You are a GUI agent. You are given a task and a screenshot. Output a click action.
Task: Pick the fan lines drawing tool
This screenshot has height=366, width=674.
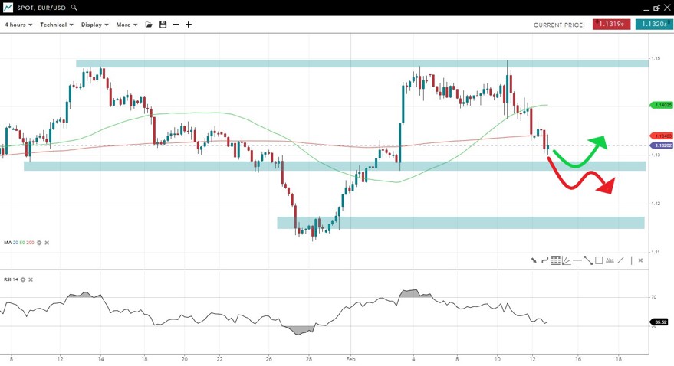566,260
